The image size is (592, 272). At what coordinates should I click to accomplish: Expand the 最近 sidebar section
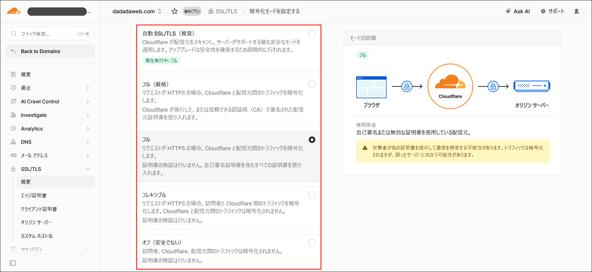(88, 88)
